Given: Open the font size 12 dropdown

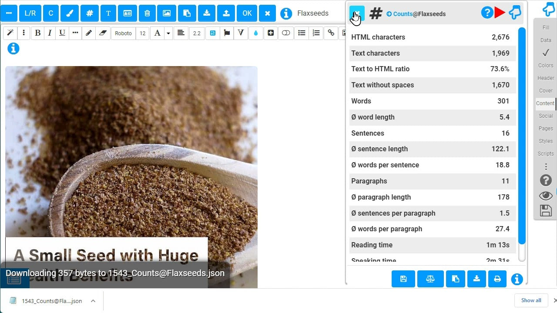Looking at the screenshot, I should point(142,33).
